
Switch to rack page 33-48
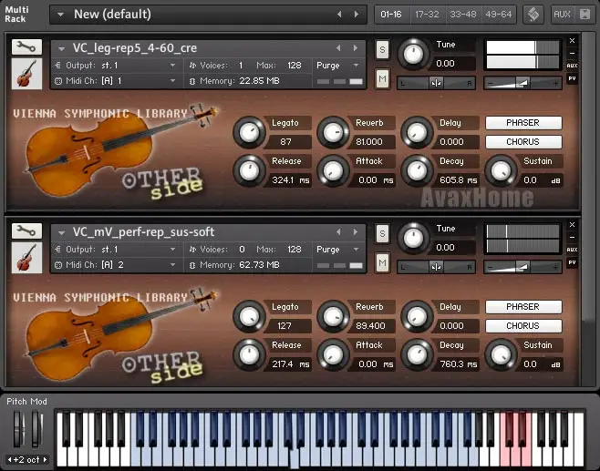click(462, 15)
